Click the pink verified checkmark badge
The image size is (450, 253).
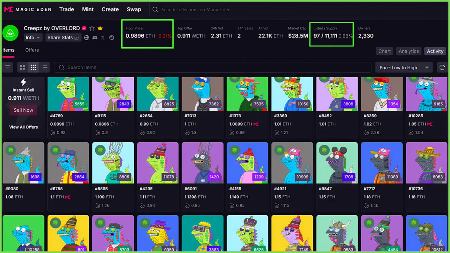tap(84, 28)
